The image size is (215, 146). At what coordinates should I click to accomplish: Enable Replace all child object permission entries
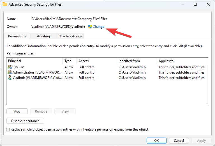pyautogui.click(x=8, y=130)
